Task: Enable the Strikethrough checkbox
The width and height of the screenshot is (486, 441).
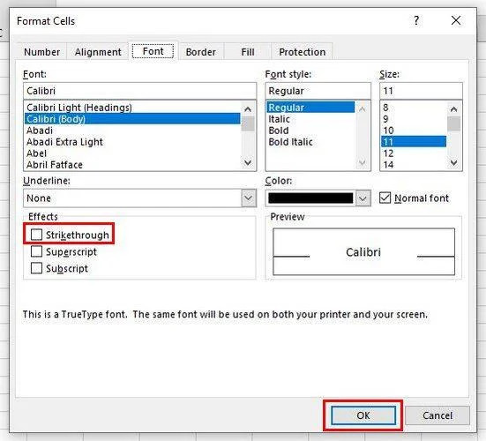Action: coord(36,235)
